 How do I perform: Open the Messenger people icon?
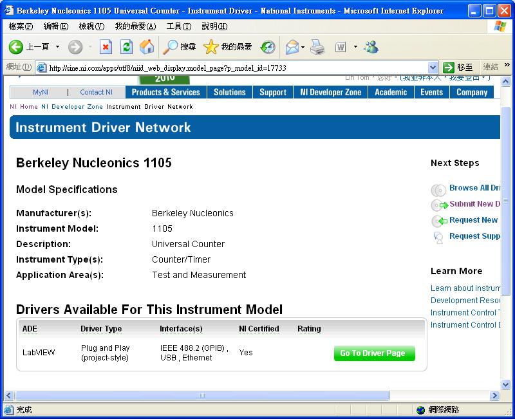point(371,47)
